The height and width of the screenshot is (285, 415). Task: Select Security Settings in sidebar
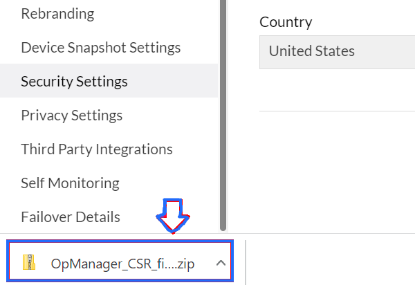point(74,81)
